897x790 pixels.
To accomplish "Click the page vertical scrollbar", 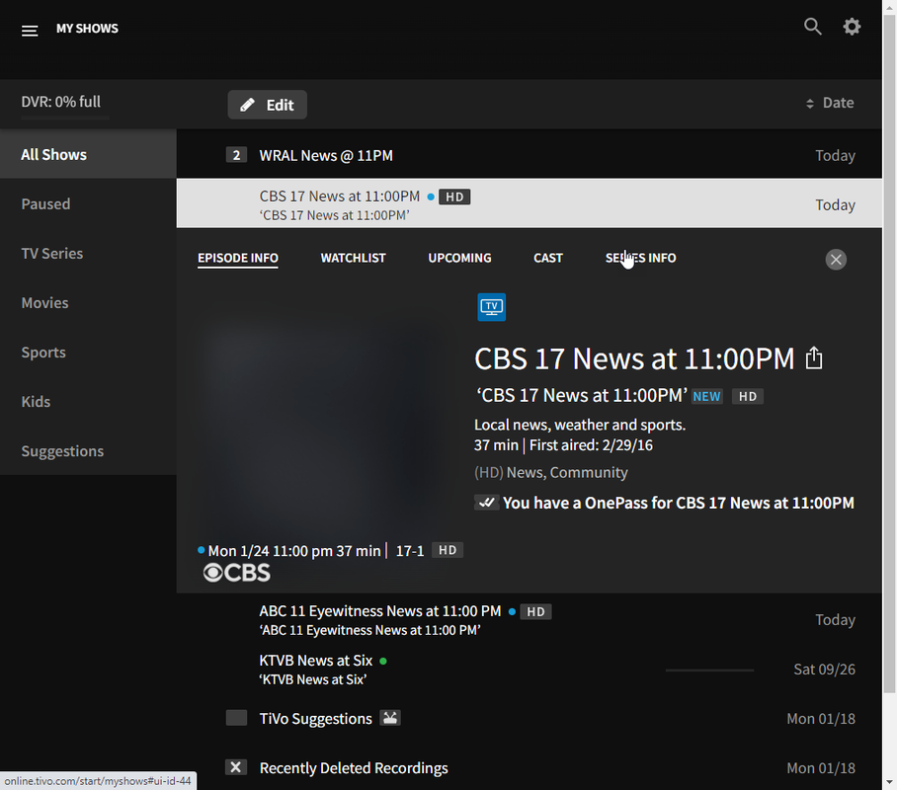I will point(889,355).
